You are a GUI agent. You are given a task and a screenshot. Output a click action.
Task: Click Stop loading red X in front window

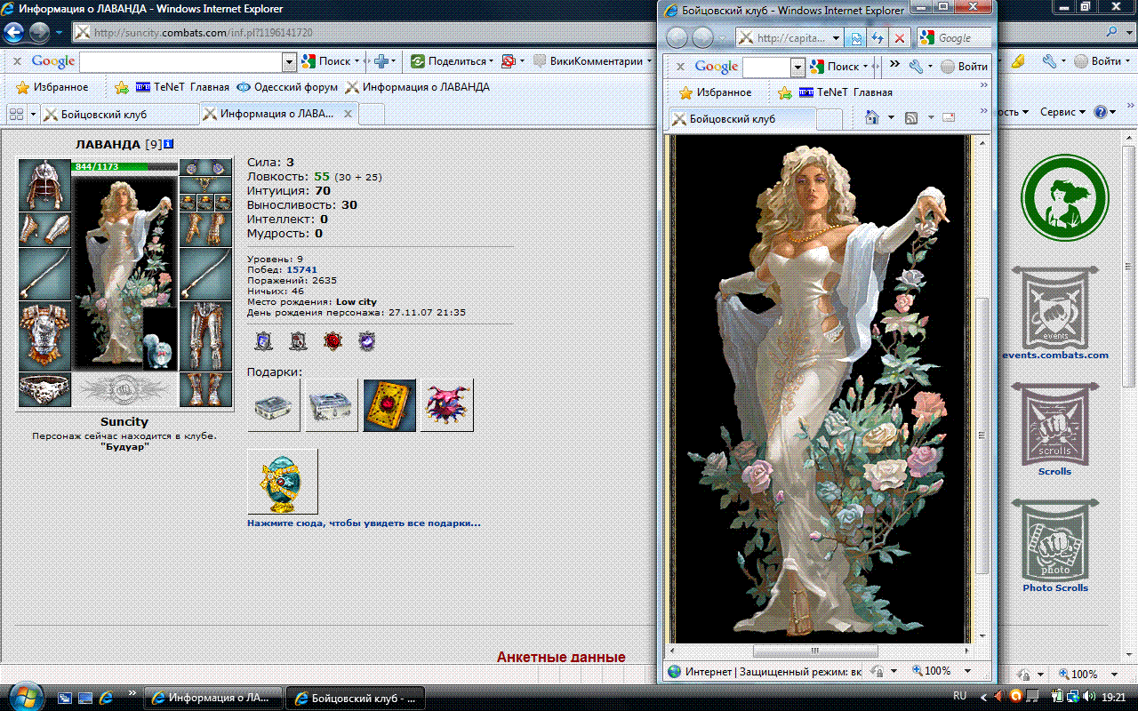[899, 38]
